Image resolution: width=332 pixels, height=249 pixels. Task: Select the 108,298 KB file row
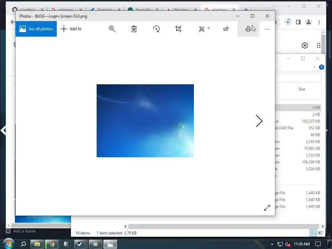pyautogui.click(x=298, y=162)
